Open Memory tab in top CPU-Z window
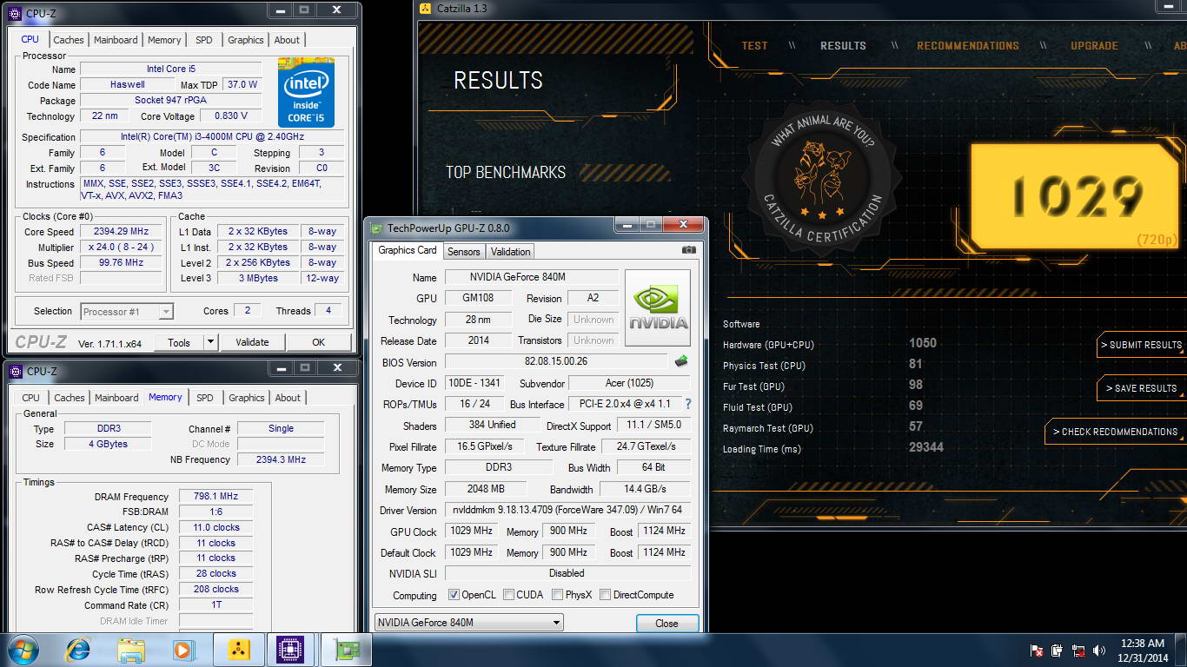 (164, 40)
